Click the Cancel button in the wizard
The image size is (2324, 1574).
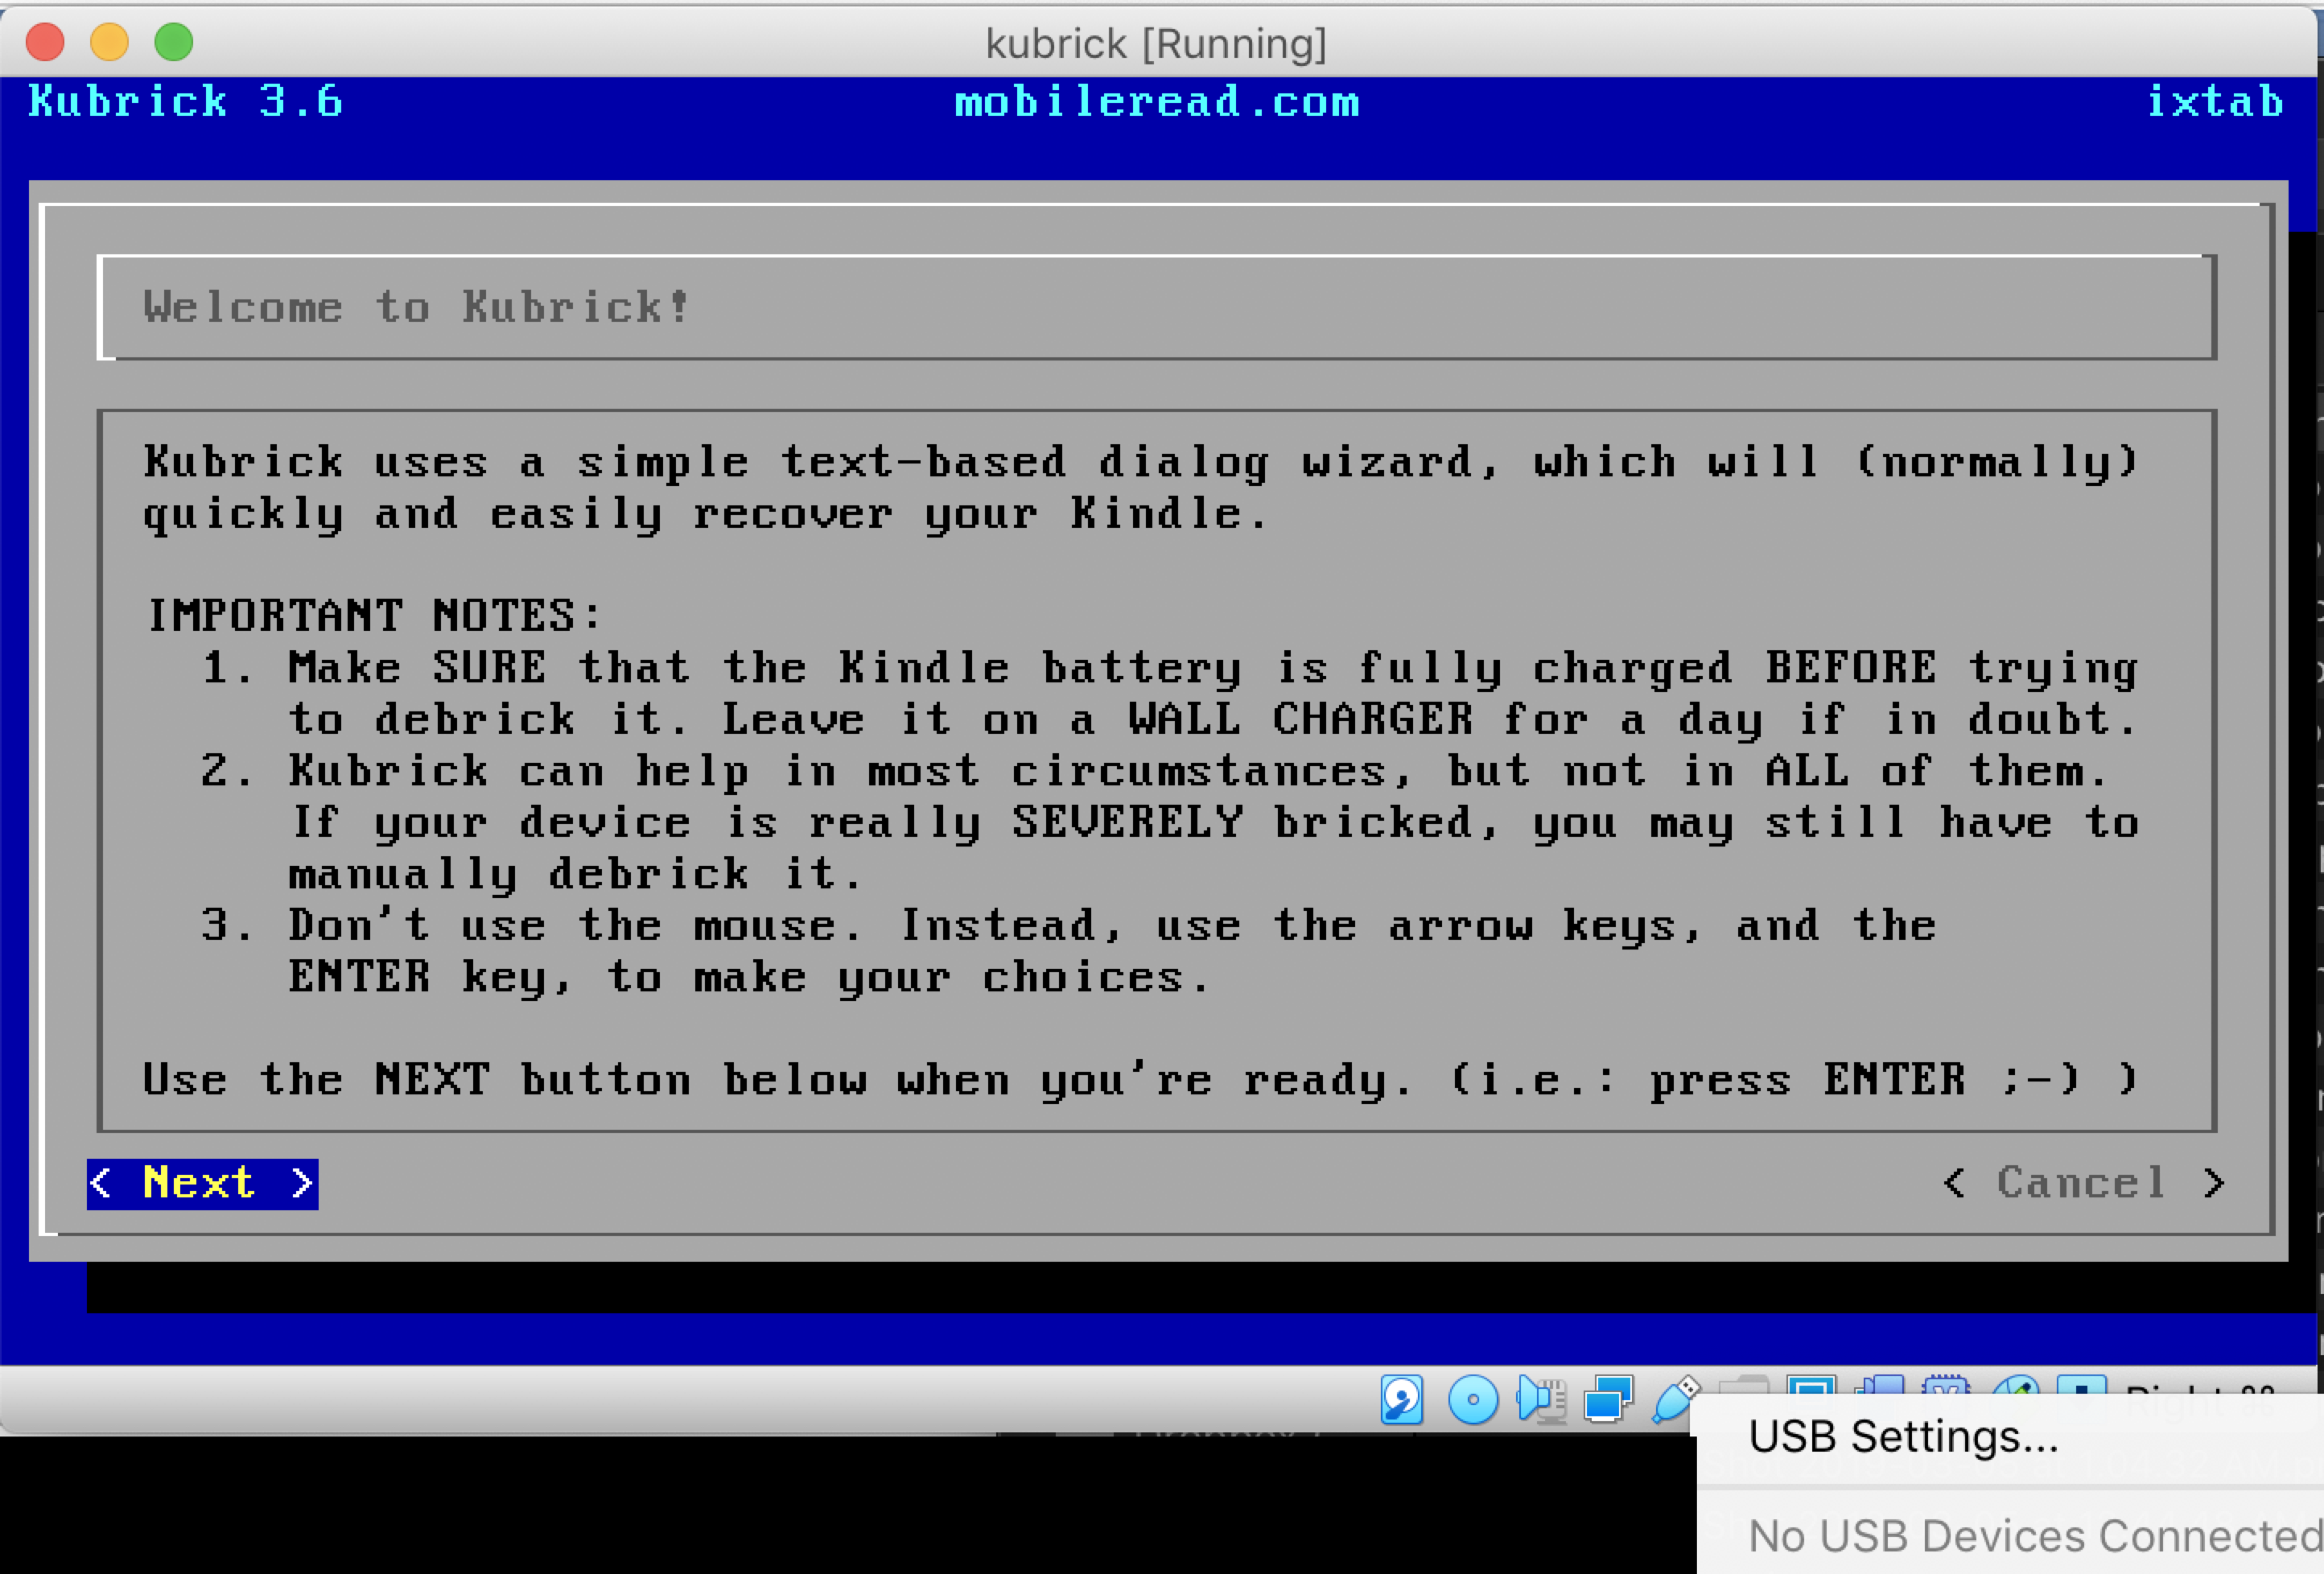pyautogui.click(x=2081, y=1183)
